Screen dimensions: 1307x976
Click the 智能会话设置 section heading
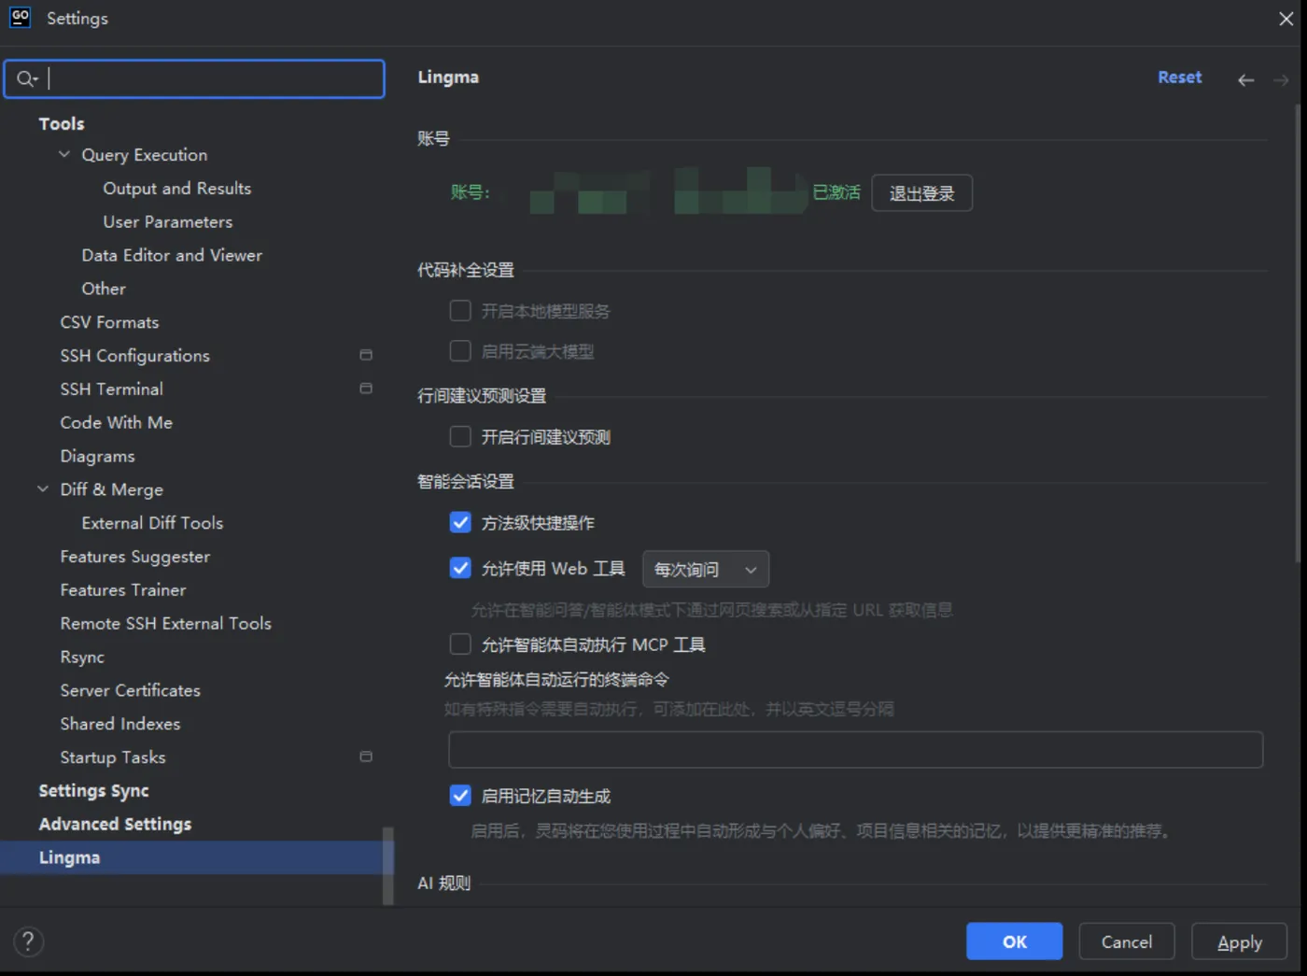465,482
